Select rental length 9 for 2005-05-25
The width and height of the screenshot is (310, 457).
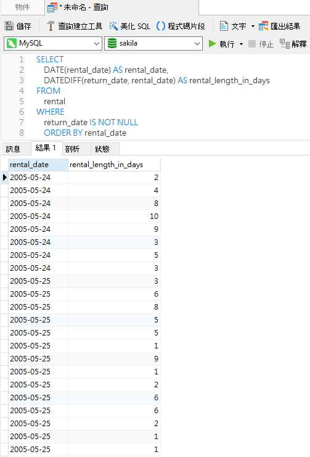[114, 359]
